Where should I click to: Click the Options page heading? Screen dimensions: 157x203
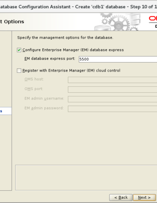point(12,22)
